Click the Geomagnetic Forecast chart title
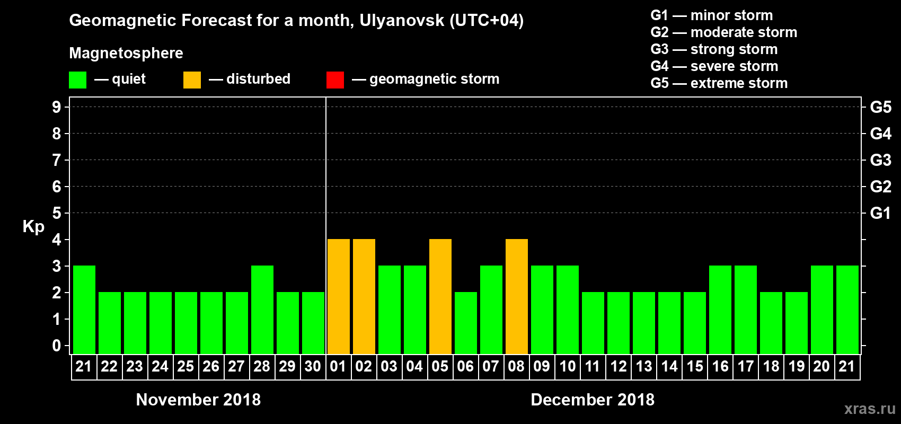901x424 pixels. click(x=296, y=21)
